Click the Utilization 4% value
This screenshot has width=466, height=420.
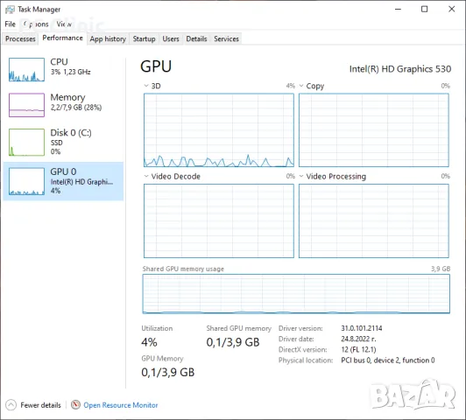pos(149,342)
